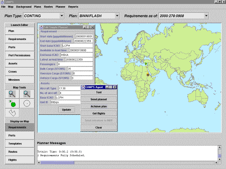
Task: Open the Plan Type dropdown
Action: (x=62, y=16)
